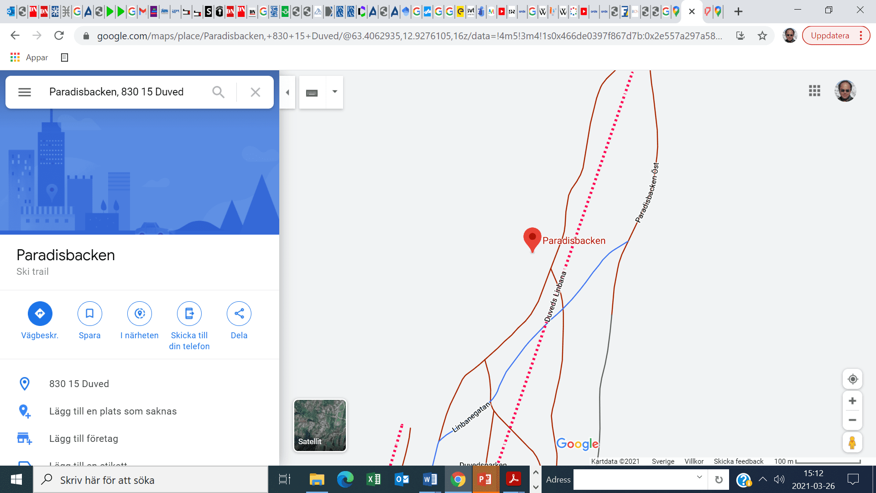
Task: Open I närheten nearby search
Action: 140,314
